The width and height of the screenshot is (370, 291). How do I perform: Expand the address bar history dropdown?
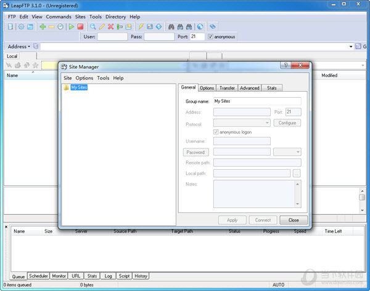351,47
